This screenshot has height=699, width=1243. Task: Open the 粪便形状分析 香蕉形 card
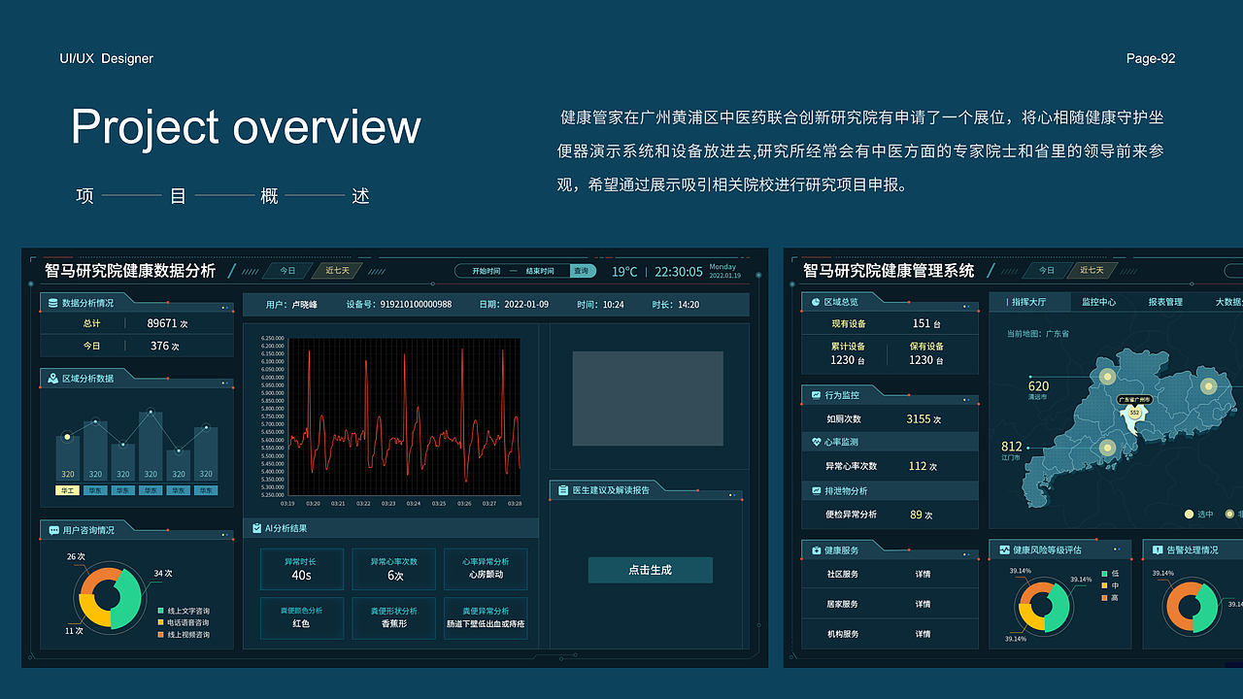[394, 618]
